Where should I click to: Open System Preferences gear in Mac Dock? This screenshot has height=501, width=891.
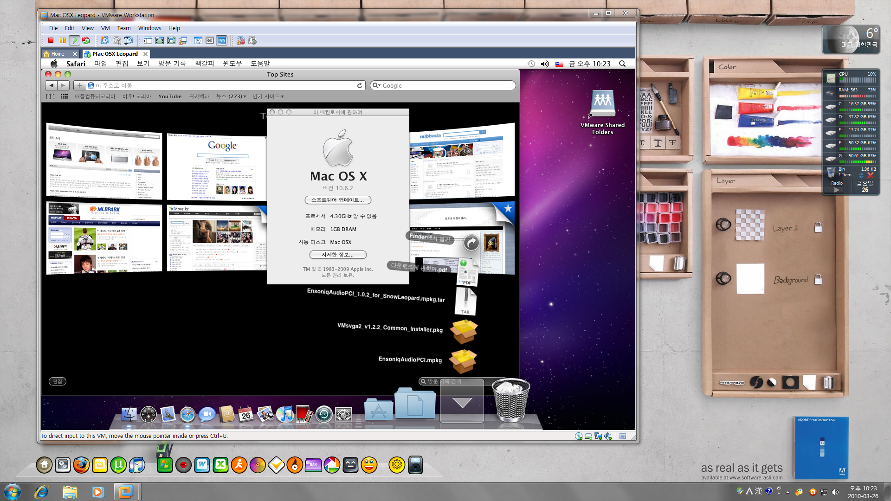343,414
